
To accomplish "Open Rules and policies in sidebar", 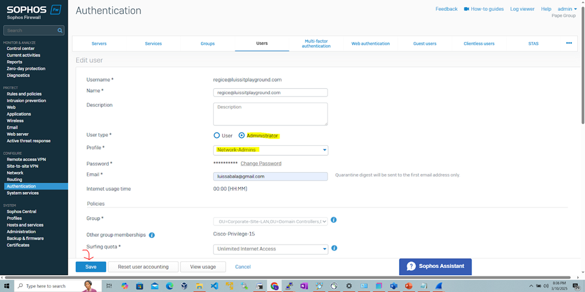I will coord(24,94).
